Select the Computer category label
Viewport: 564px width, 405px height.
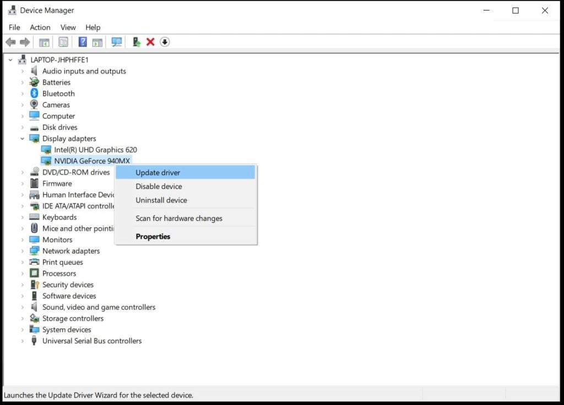pyautogui.click(x=58, y=116)
